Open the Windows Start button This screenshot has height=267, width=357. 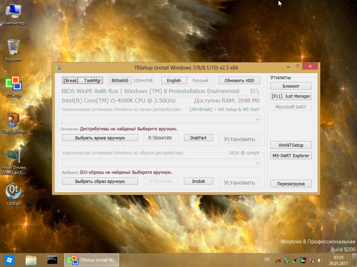pyautogui.click(x=9, y=260)
